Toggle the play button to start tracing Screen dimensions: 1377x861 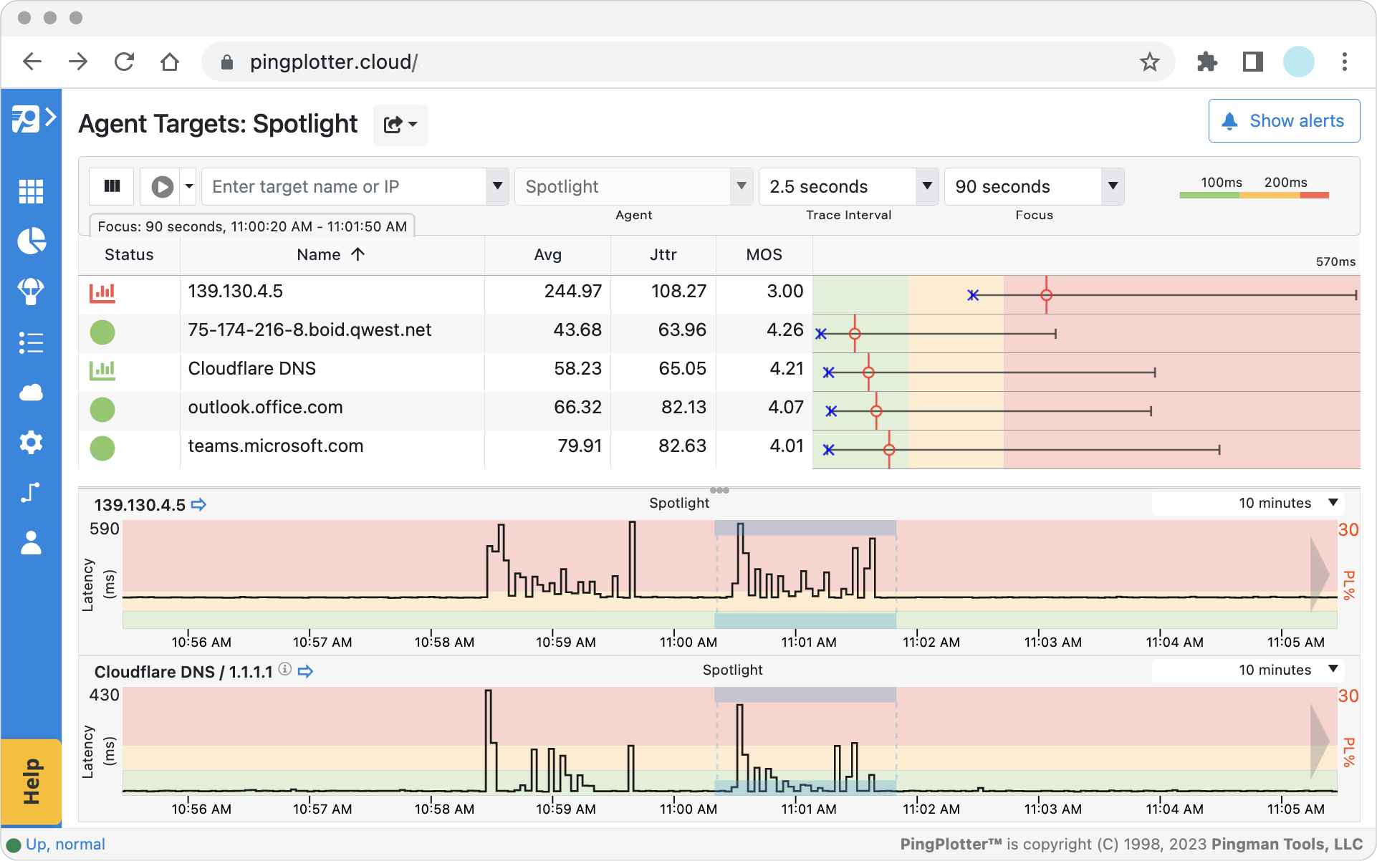(x=160, y=186)
